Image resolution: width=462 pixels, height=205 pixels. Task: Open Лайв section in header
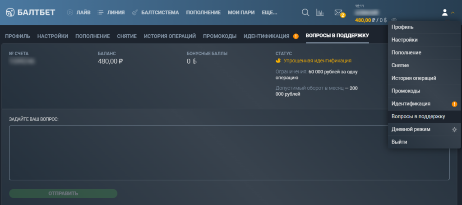point(83,12)
